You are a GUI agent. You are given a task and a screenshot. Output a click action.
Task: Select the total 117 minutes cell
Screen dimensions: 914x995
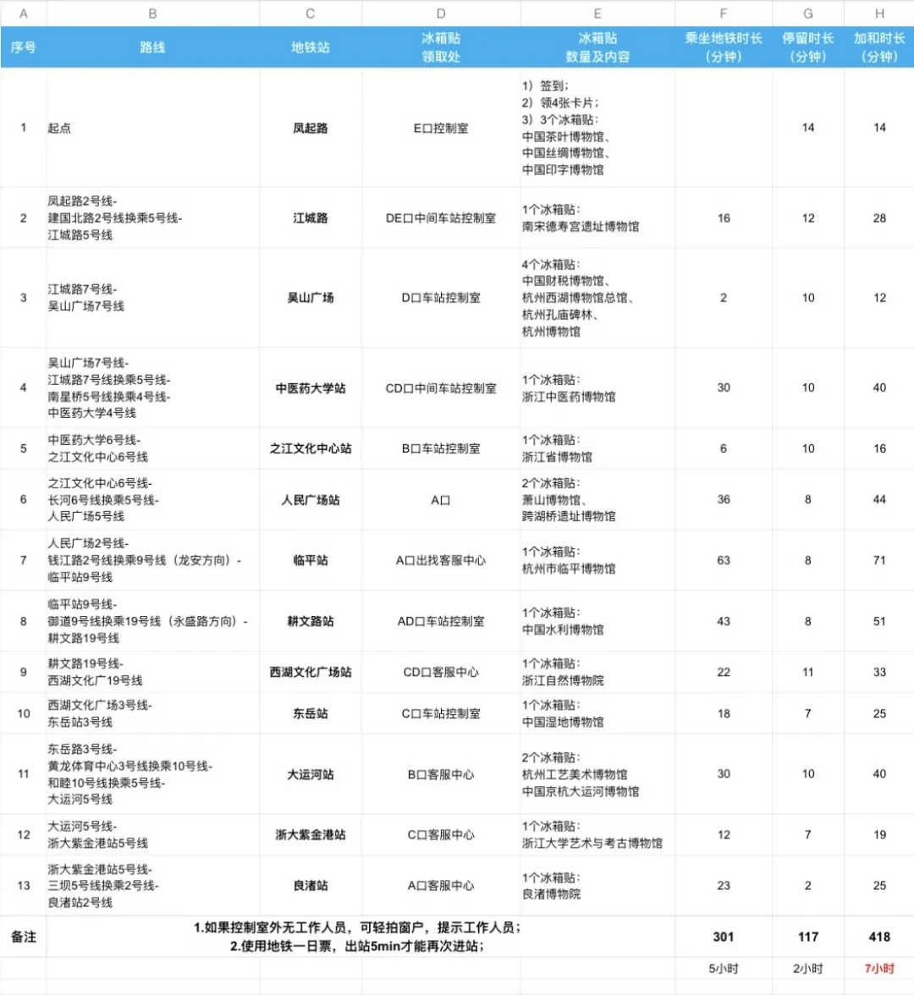point(808,937)
